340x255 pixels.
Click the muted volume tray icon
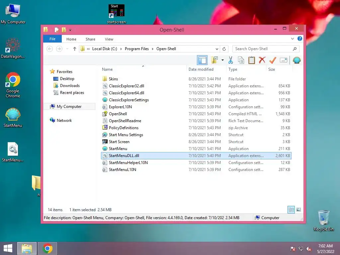(x=309, y=249)
